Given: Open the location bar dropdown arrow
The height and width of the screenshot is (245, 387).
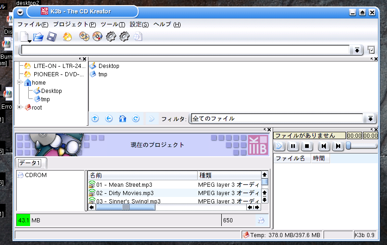Looking at the screenshot, I should (357, 50).
